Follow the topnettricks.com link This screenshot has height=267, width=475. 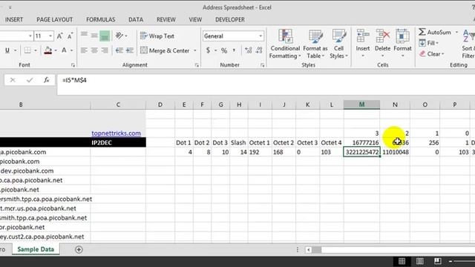click(116, 133)
